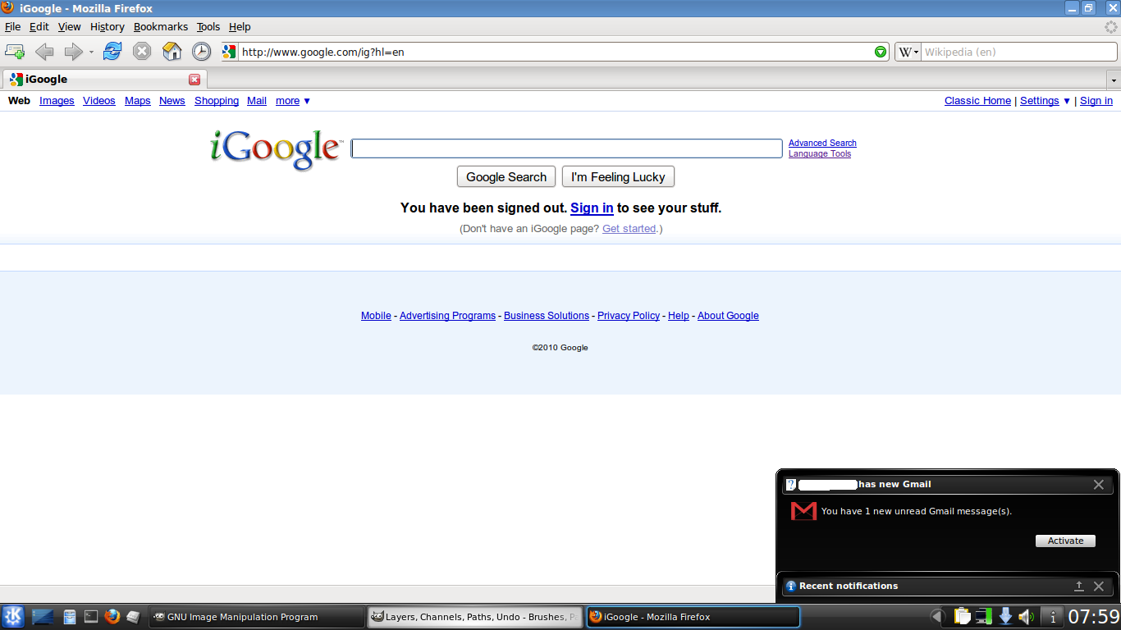Open the Settings dropdown link
The image size is (1121, 630).
[x=1045, y=101]
